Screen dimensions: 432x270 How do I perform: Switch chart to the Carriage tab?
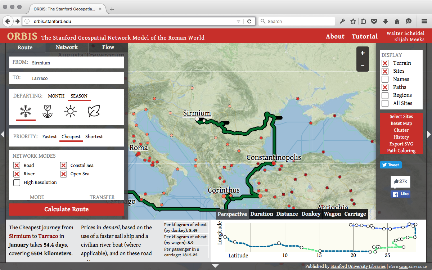355,214
